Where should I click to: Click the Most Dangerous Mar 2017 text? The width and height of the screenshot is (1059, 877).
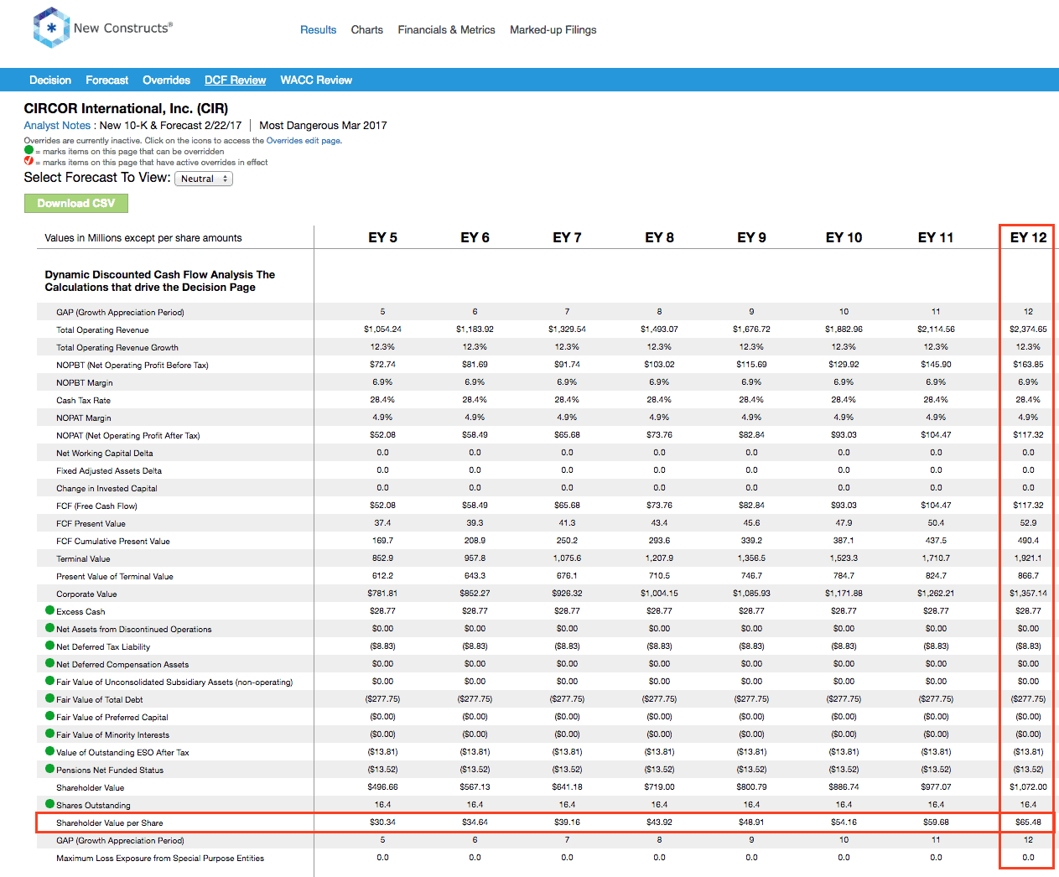click(324, 125)
